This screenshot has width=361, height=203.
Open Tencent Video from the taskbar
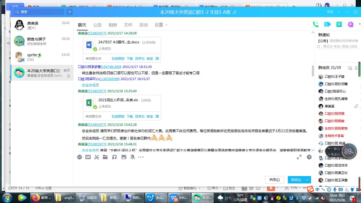[22, 197]
